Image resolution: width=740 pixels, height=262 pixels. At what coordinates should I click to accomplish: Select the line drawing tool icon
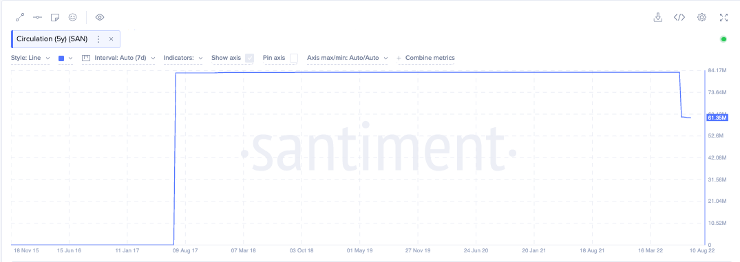(x=20, y=17)
